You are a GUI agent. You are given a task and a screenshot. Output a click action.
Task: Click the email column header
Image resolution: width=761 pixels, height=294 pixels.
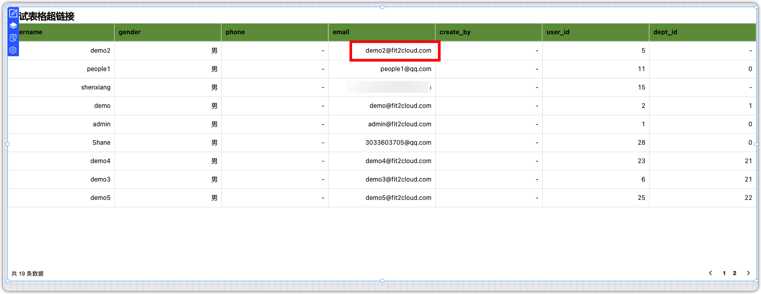point(382,32)
